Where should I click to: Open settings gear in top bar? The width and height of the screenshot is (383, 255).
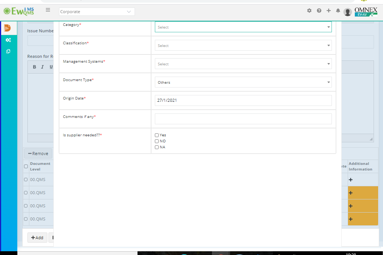[309, 11]
